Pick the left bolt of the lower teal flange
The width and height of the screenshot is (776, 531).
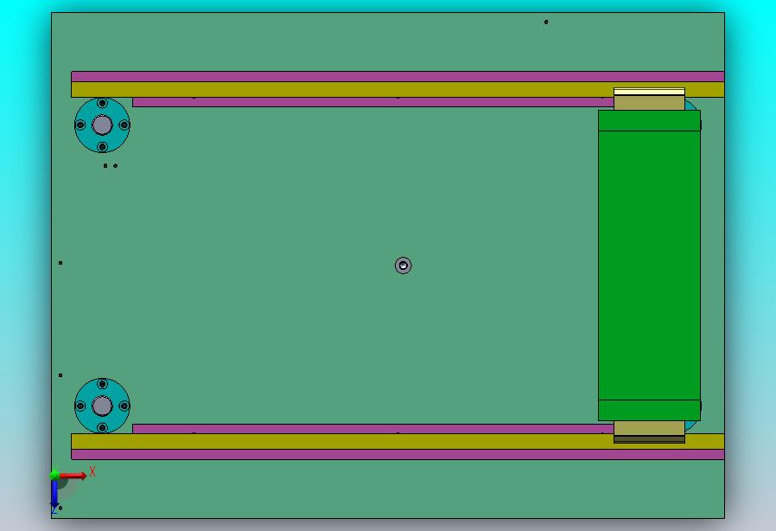pos(80,406)
